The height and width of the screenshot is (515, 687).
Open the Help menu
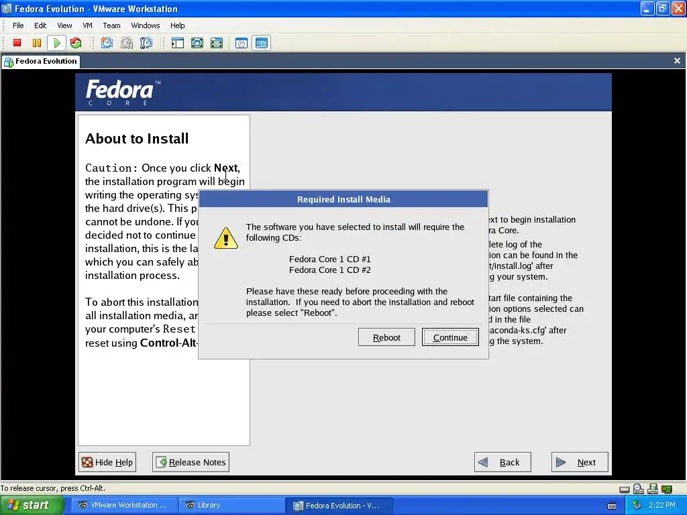[177, 25]
